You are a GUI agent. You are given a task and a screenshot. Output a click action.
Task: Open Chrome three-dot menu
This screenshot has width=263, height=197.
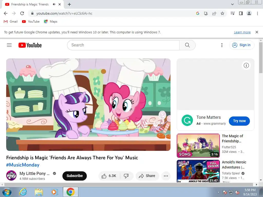point(257,13)
